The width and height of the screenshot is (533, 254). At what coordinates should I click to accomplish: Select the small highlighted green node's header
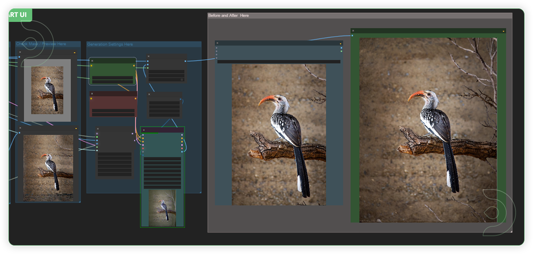(x=112, y=61)
